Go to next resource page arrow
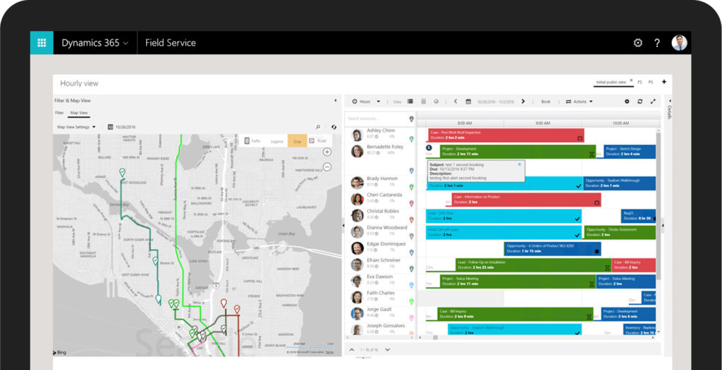 pos(387,350)
